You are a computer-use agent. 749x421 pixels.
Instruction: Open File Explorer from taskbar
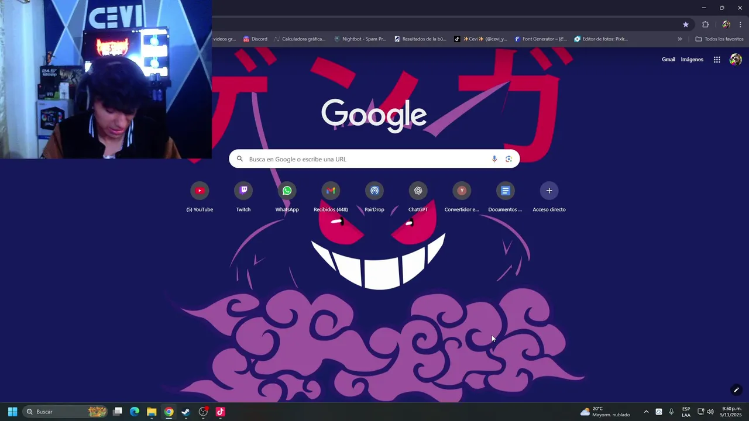pyautogui.click(x=152, y=412)
